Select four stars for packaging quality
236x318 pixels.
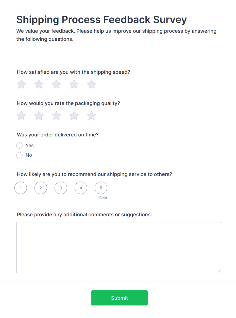point(74,116)
